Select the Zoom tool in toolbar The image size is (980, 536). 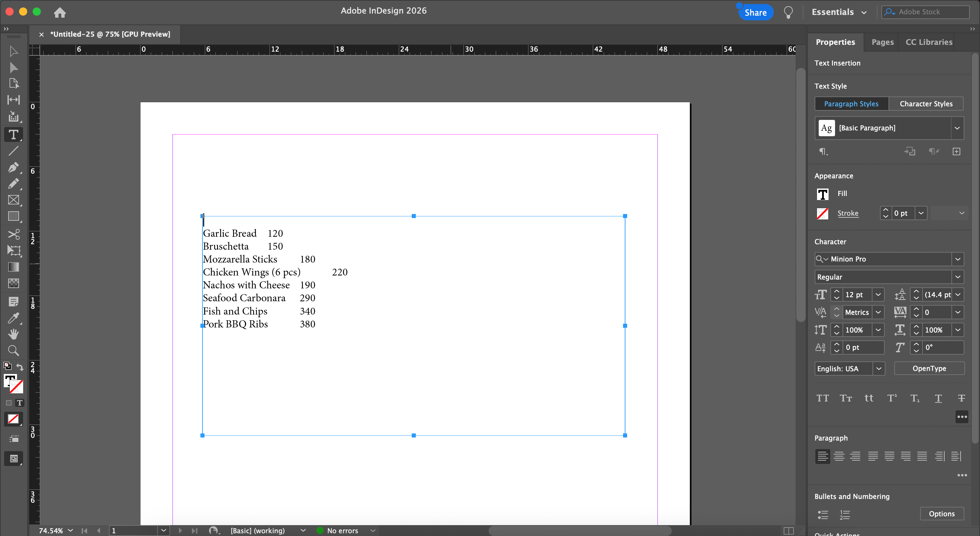tap(13, 350)
